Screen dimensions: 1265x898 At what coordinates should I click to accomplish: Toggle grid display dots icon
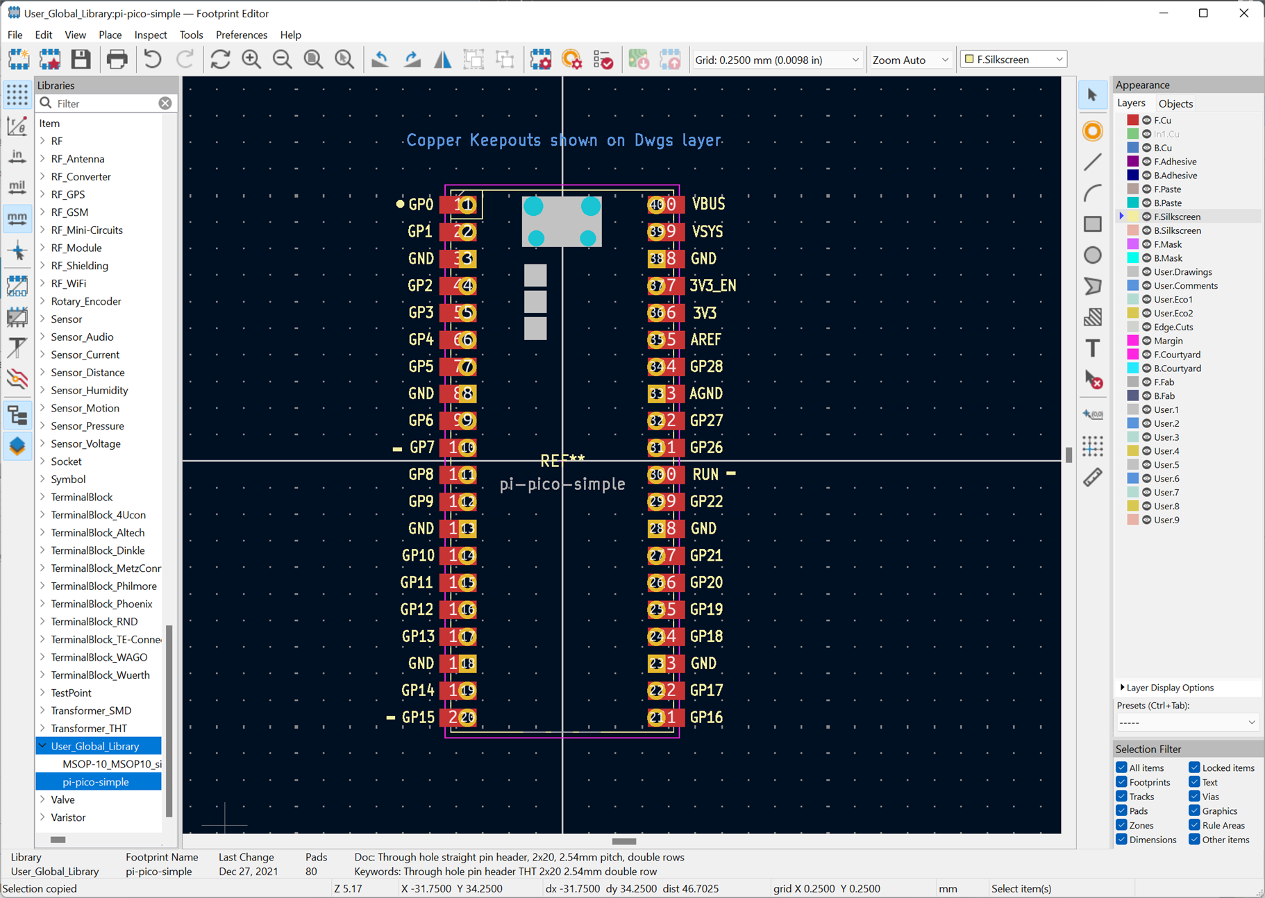(x=17, y=94)
